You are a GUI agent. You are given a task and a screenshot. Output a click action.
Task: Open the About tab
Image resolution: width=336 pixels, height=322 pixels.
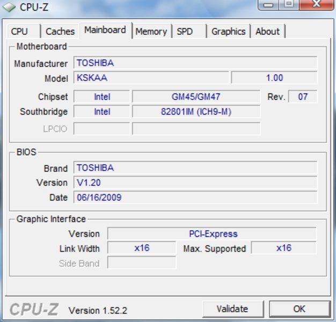(x=268, y=31)
